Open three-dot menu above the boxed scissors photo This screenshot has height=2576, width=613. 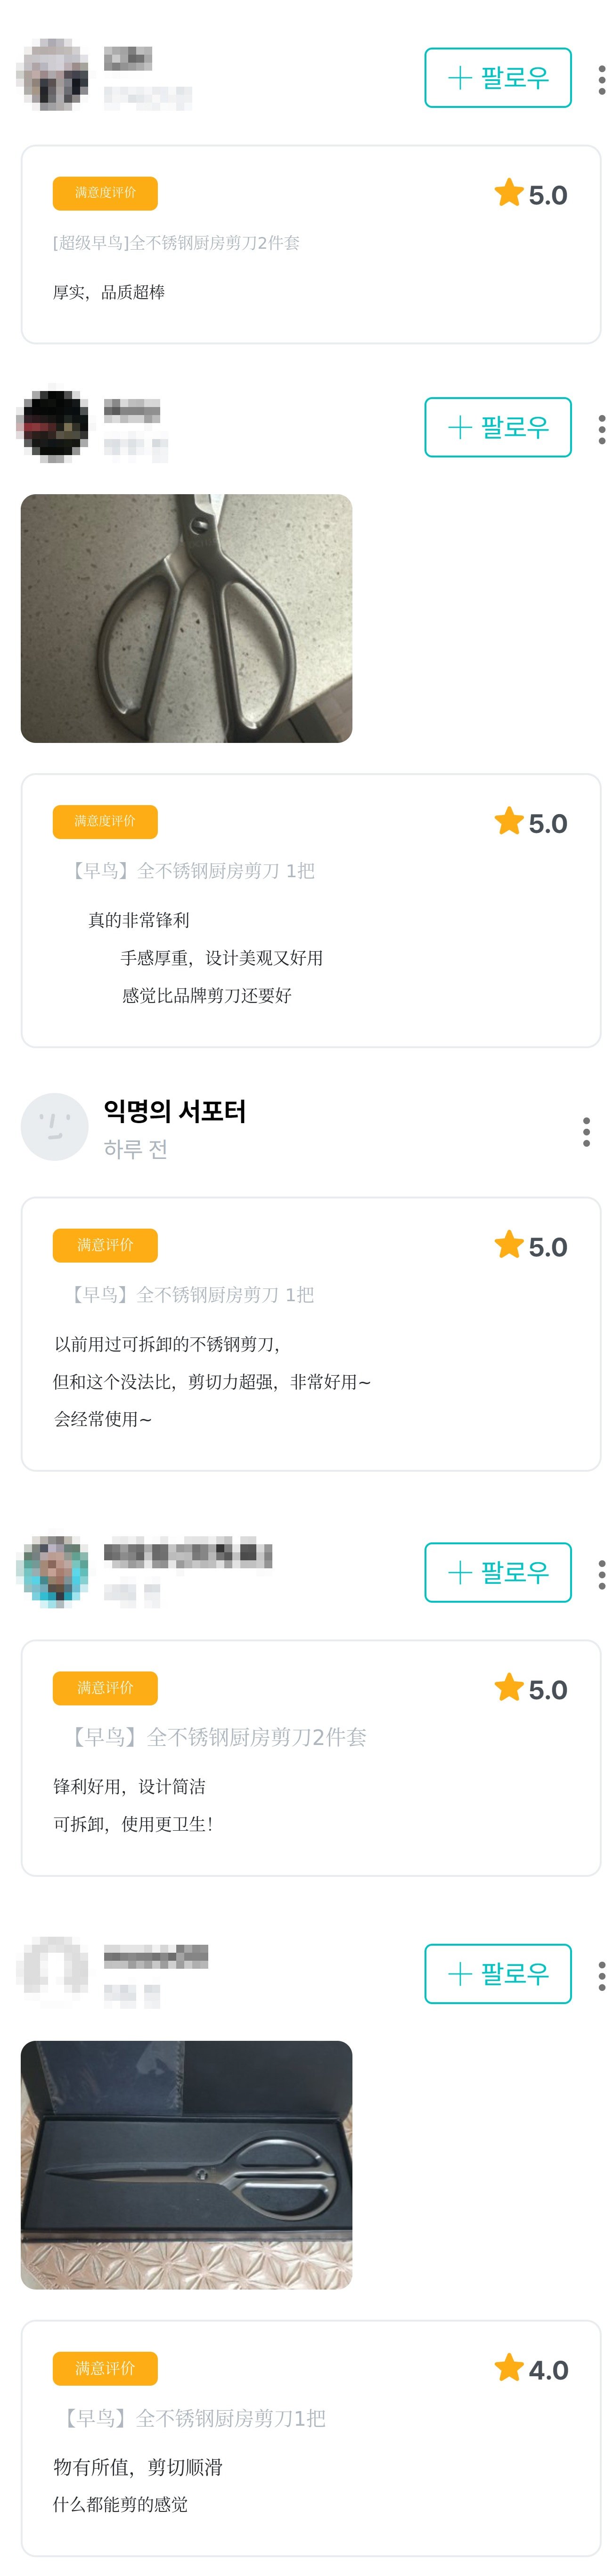(x=601, y=1975)
